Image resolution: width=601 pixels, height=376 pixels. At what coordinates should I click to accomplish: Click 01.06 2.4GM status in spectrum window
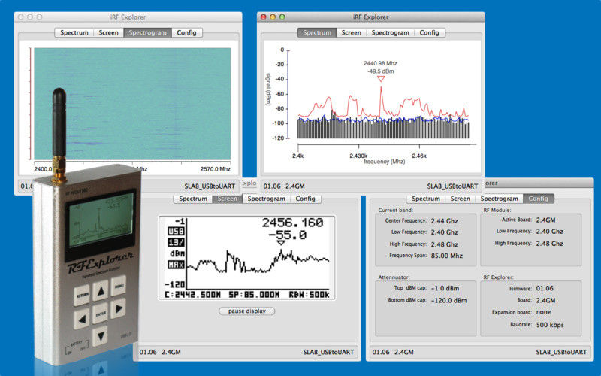pyautogui.click(x=284, y=186)
